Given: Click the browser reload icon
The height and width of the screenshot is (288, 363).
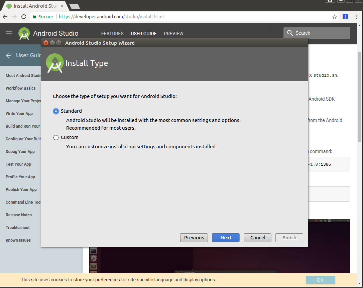Looking at the screenshot, I should [x=24, y=17].
